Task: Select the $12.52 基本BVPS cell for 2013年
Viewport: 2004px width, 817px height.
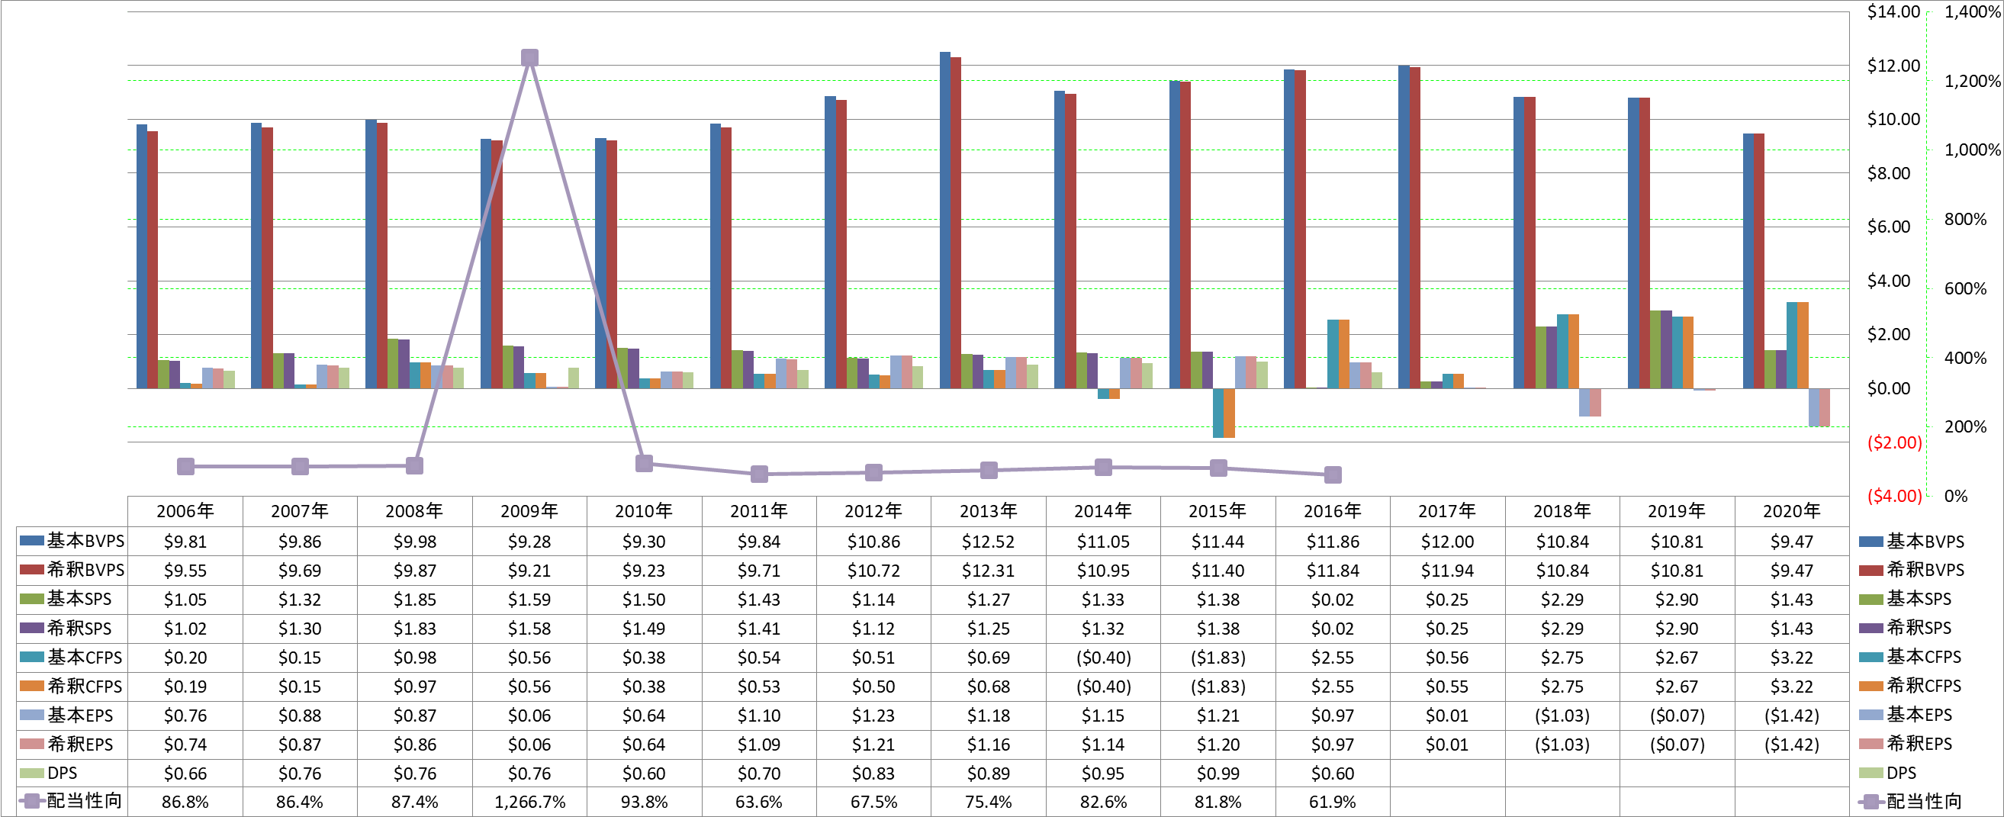Action: pyautogui.click(x=989, y=542)
